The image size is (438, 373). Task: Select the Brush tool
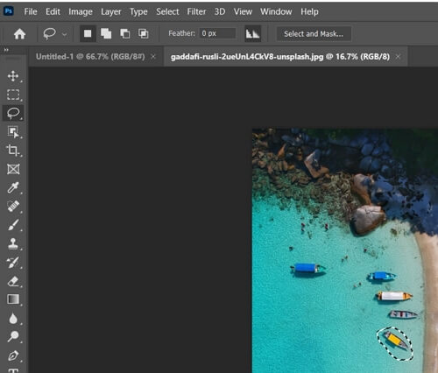[x=13, y=225]
